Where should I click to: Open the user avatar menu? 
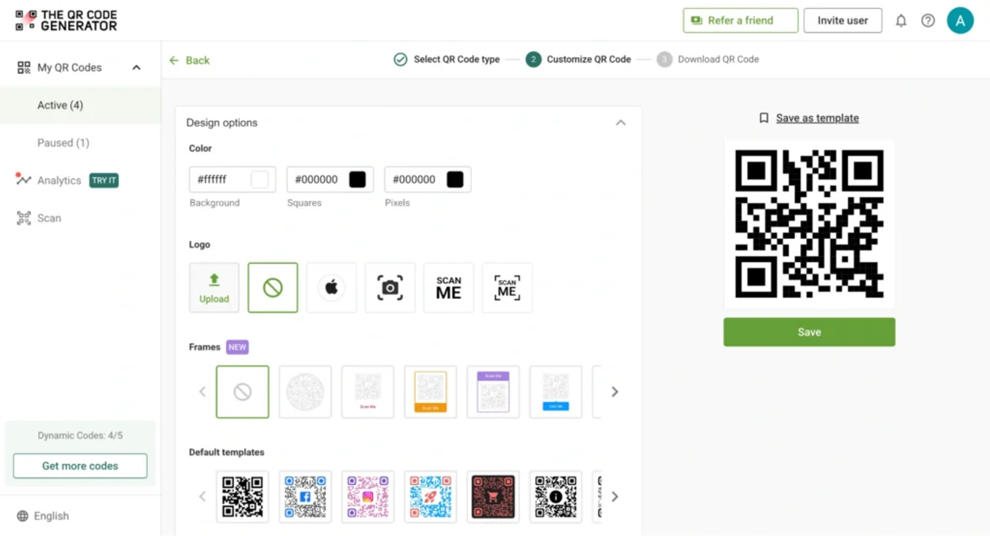point(960,21)
